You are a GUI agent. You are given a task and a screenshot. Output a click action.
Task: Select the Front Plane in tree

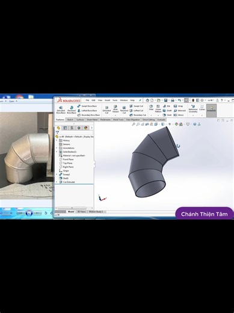(67, 160)
